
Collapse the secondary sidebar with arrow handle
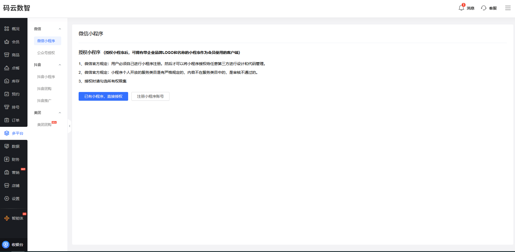point(70,126)
